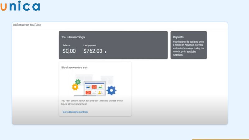249x140 pixels.
Task: Click the Balance label
Action: (x=66, y=45)
